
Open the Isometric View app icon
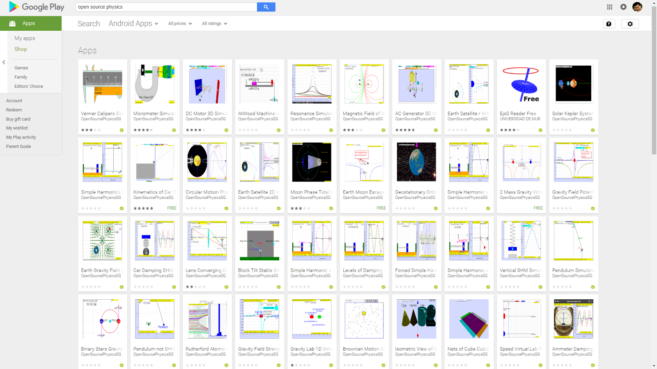pos(416,319)
